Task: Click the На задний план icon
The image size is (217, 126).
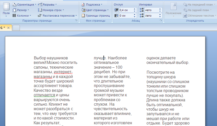Action: (185, 10)
